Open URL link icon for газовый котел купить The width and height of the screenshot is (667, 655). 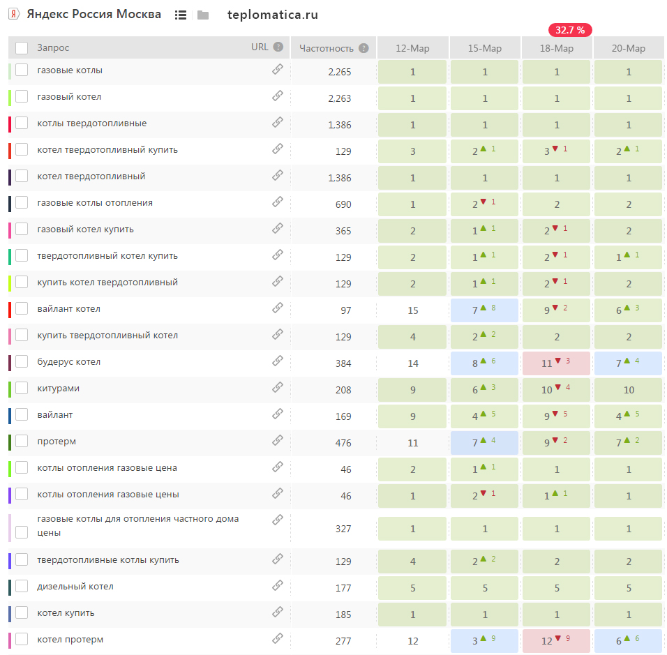pyautogui.click(x=278, y=228)
